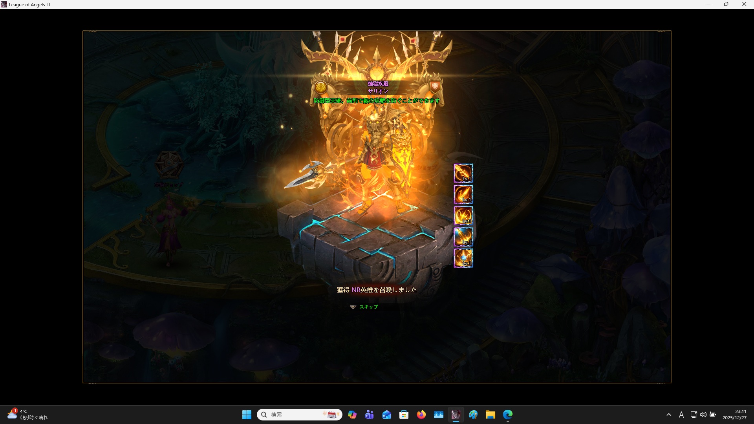
Task: Click the shield type badge beside hero name
Action: click(x=435, y=86)
